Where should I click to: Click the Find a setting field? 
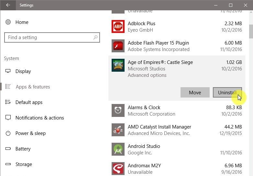point(52,37)
